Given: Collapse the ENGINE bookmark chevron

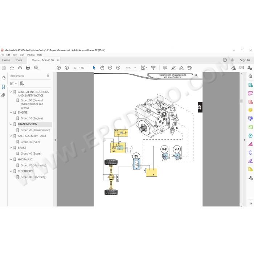Looking at the screenshot, I should (11, 112).
